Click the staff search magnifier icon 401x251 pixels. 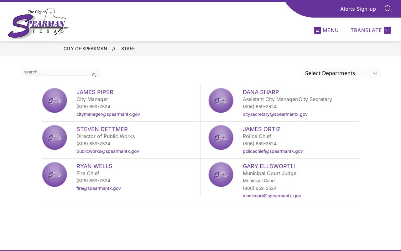[94, 75]
